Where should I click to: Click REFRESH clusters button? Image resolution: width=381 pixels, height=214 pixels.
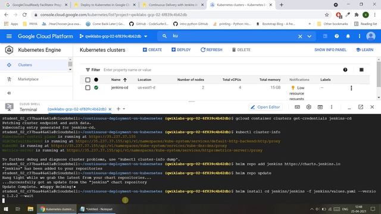click(x=211, y=50)
